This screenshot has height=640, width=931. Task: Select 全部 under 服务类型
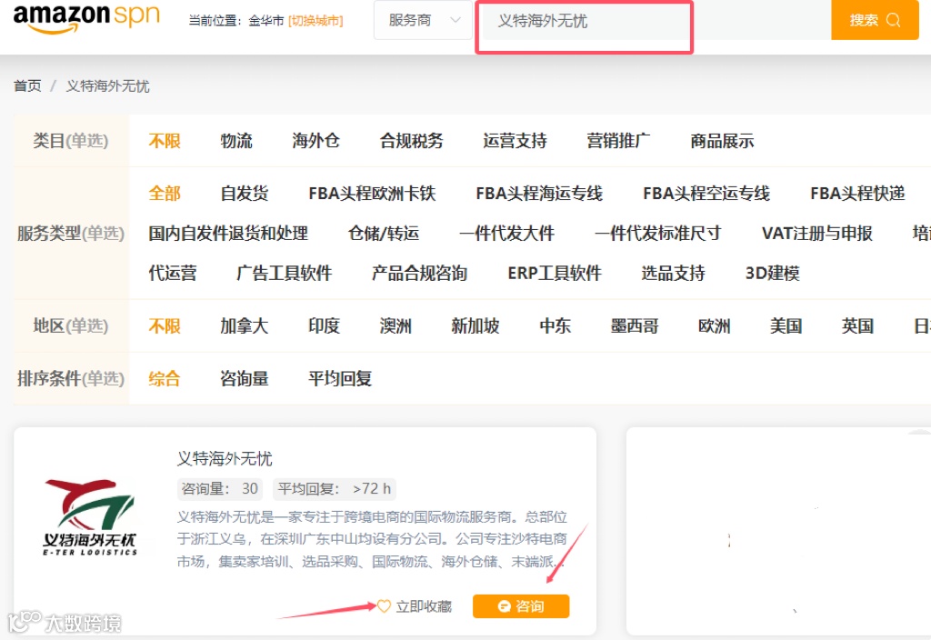[x=165, y=194]
